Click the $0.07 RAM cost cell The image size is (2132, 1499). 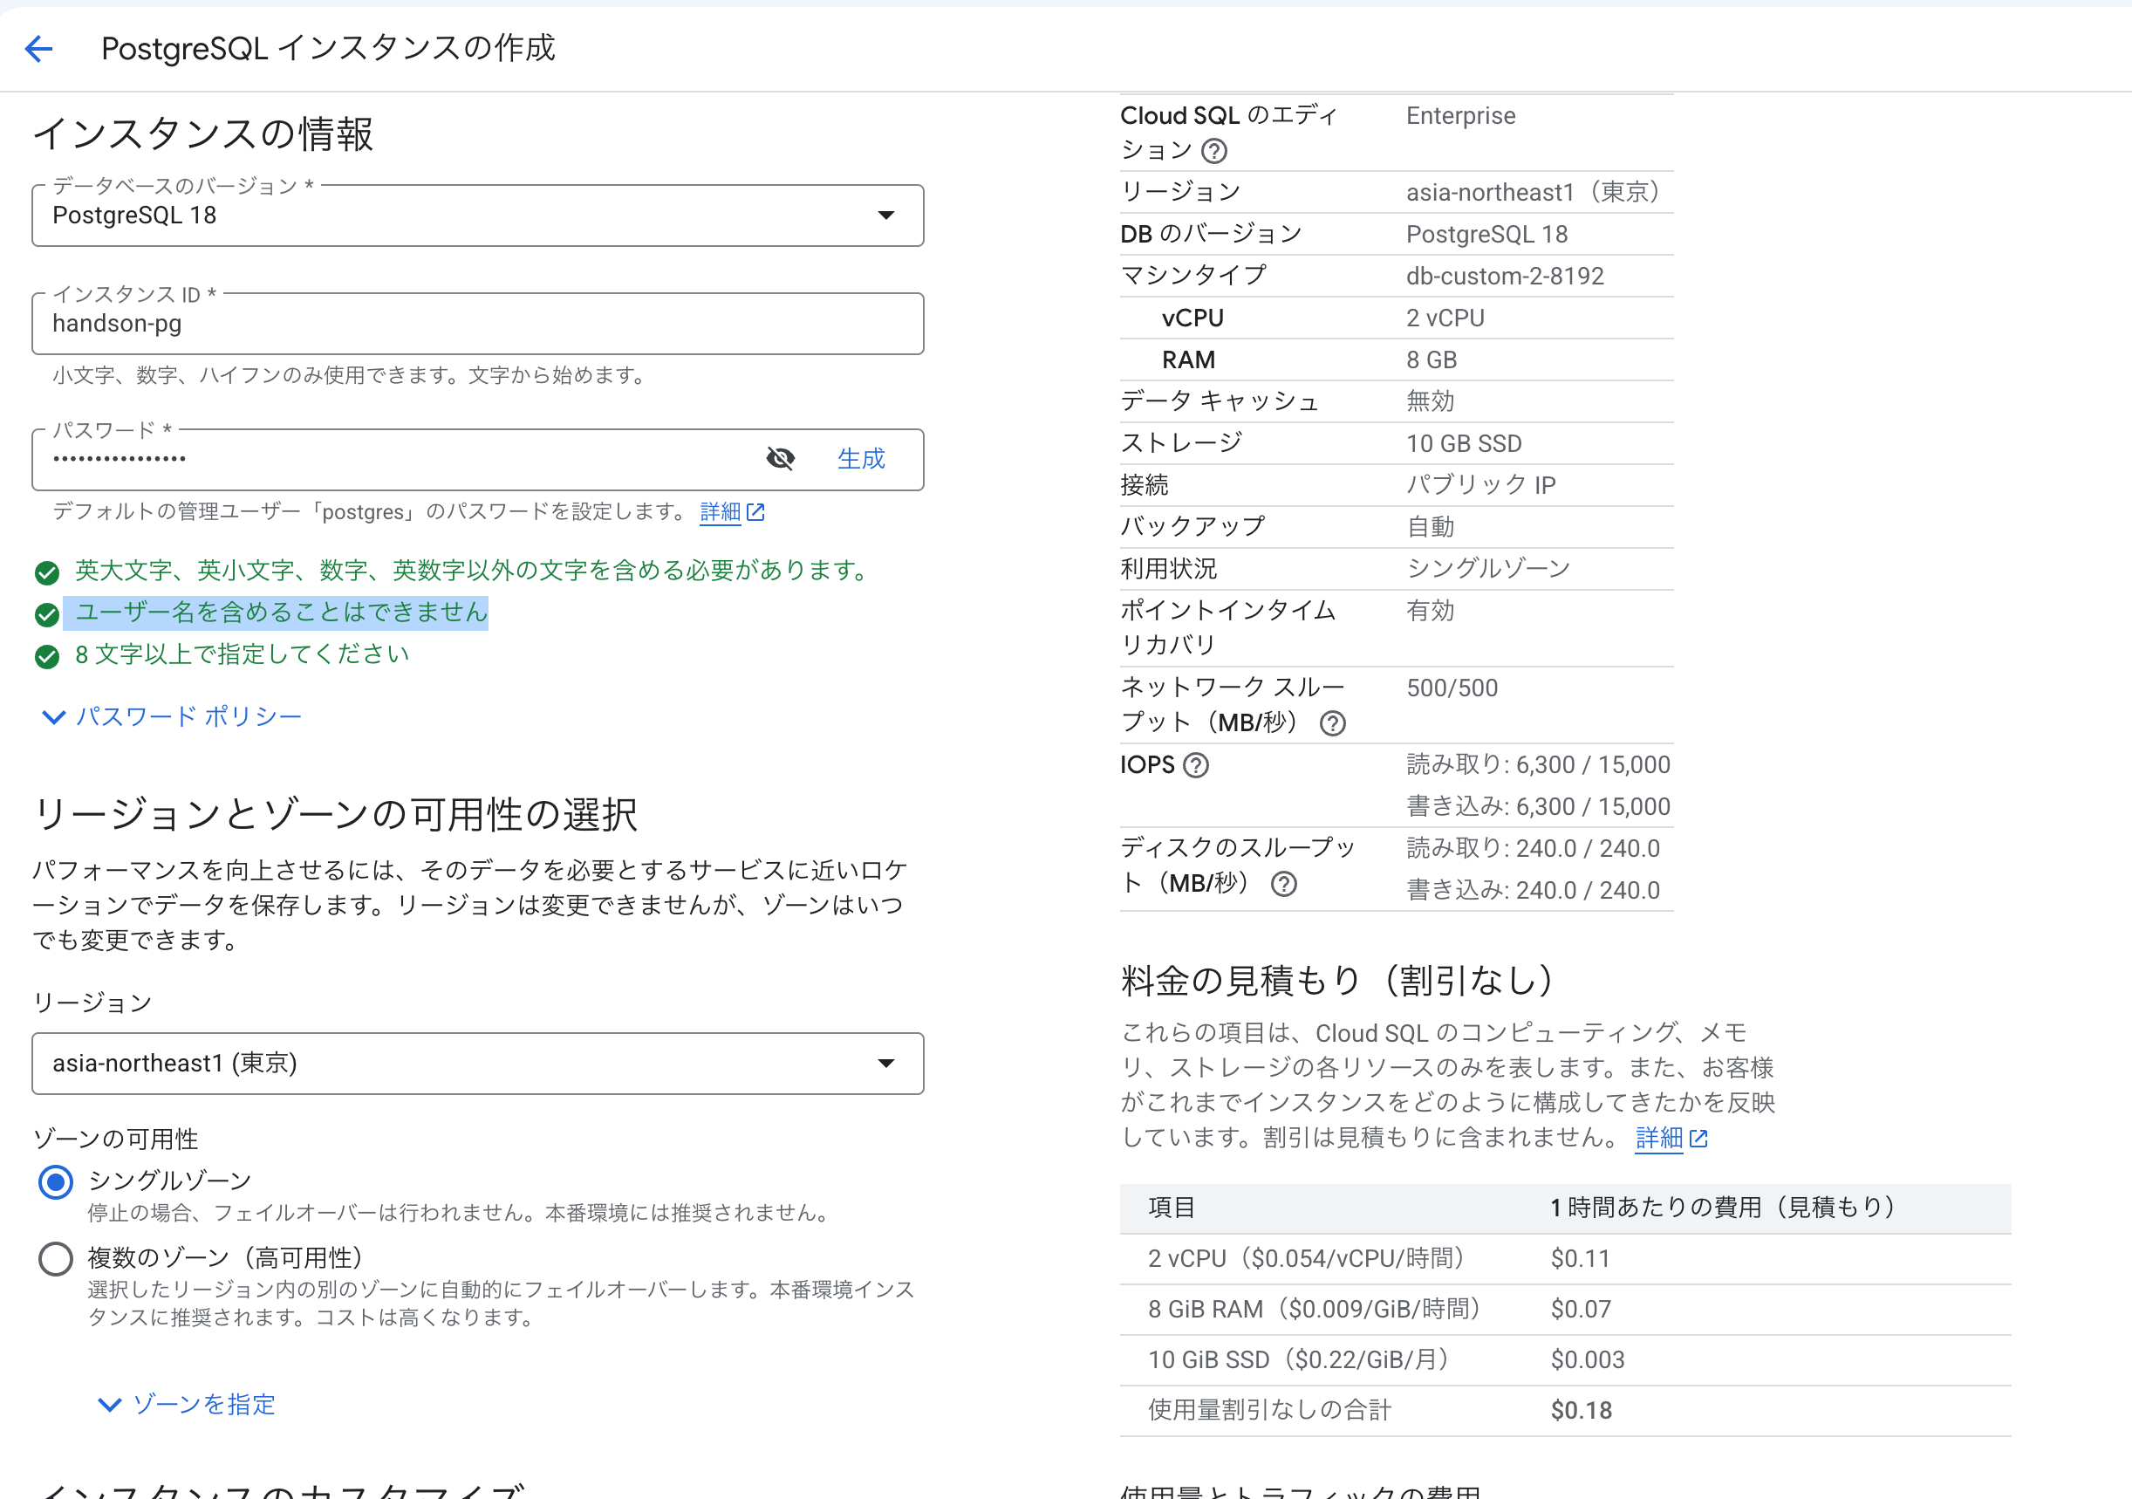[1581, 1310]
